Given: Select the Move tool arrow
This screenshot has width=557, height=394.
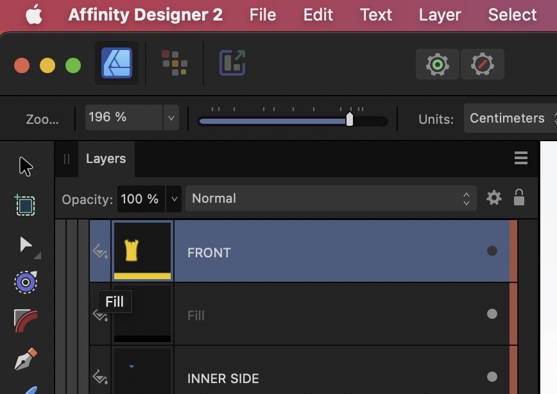Looking at the screenshot, I should (26, 166).
